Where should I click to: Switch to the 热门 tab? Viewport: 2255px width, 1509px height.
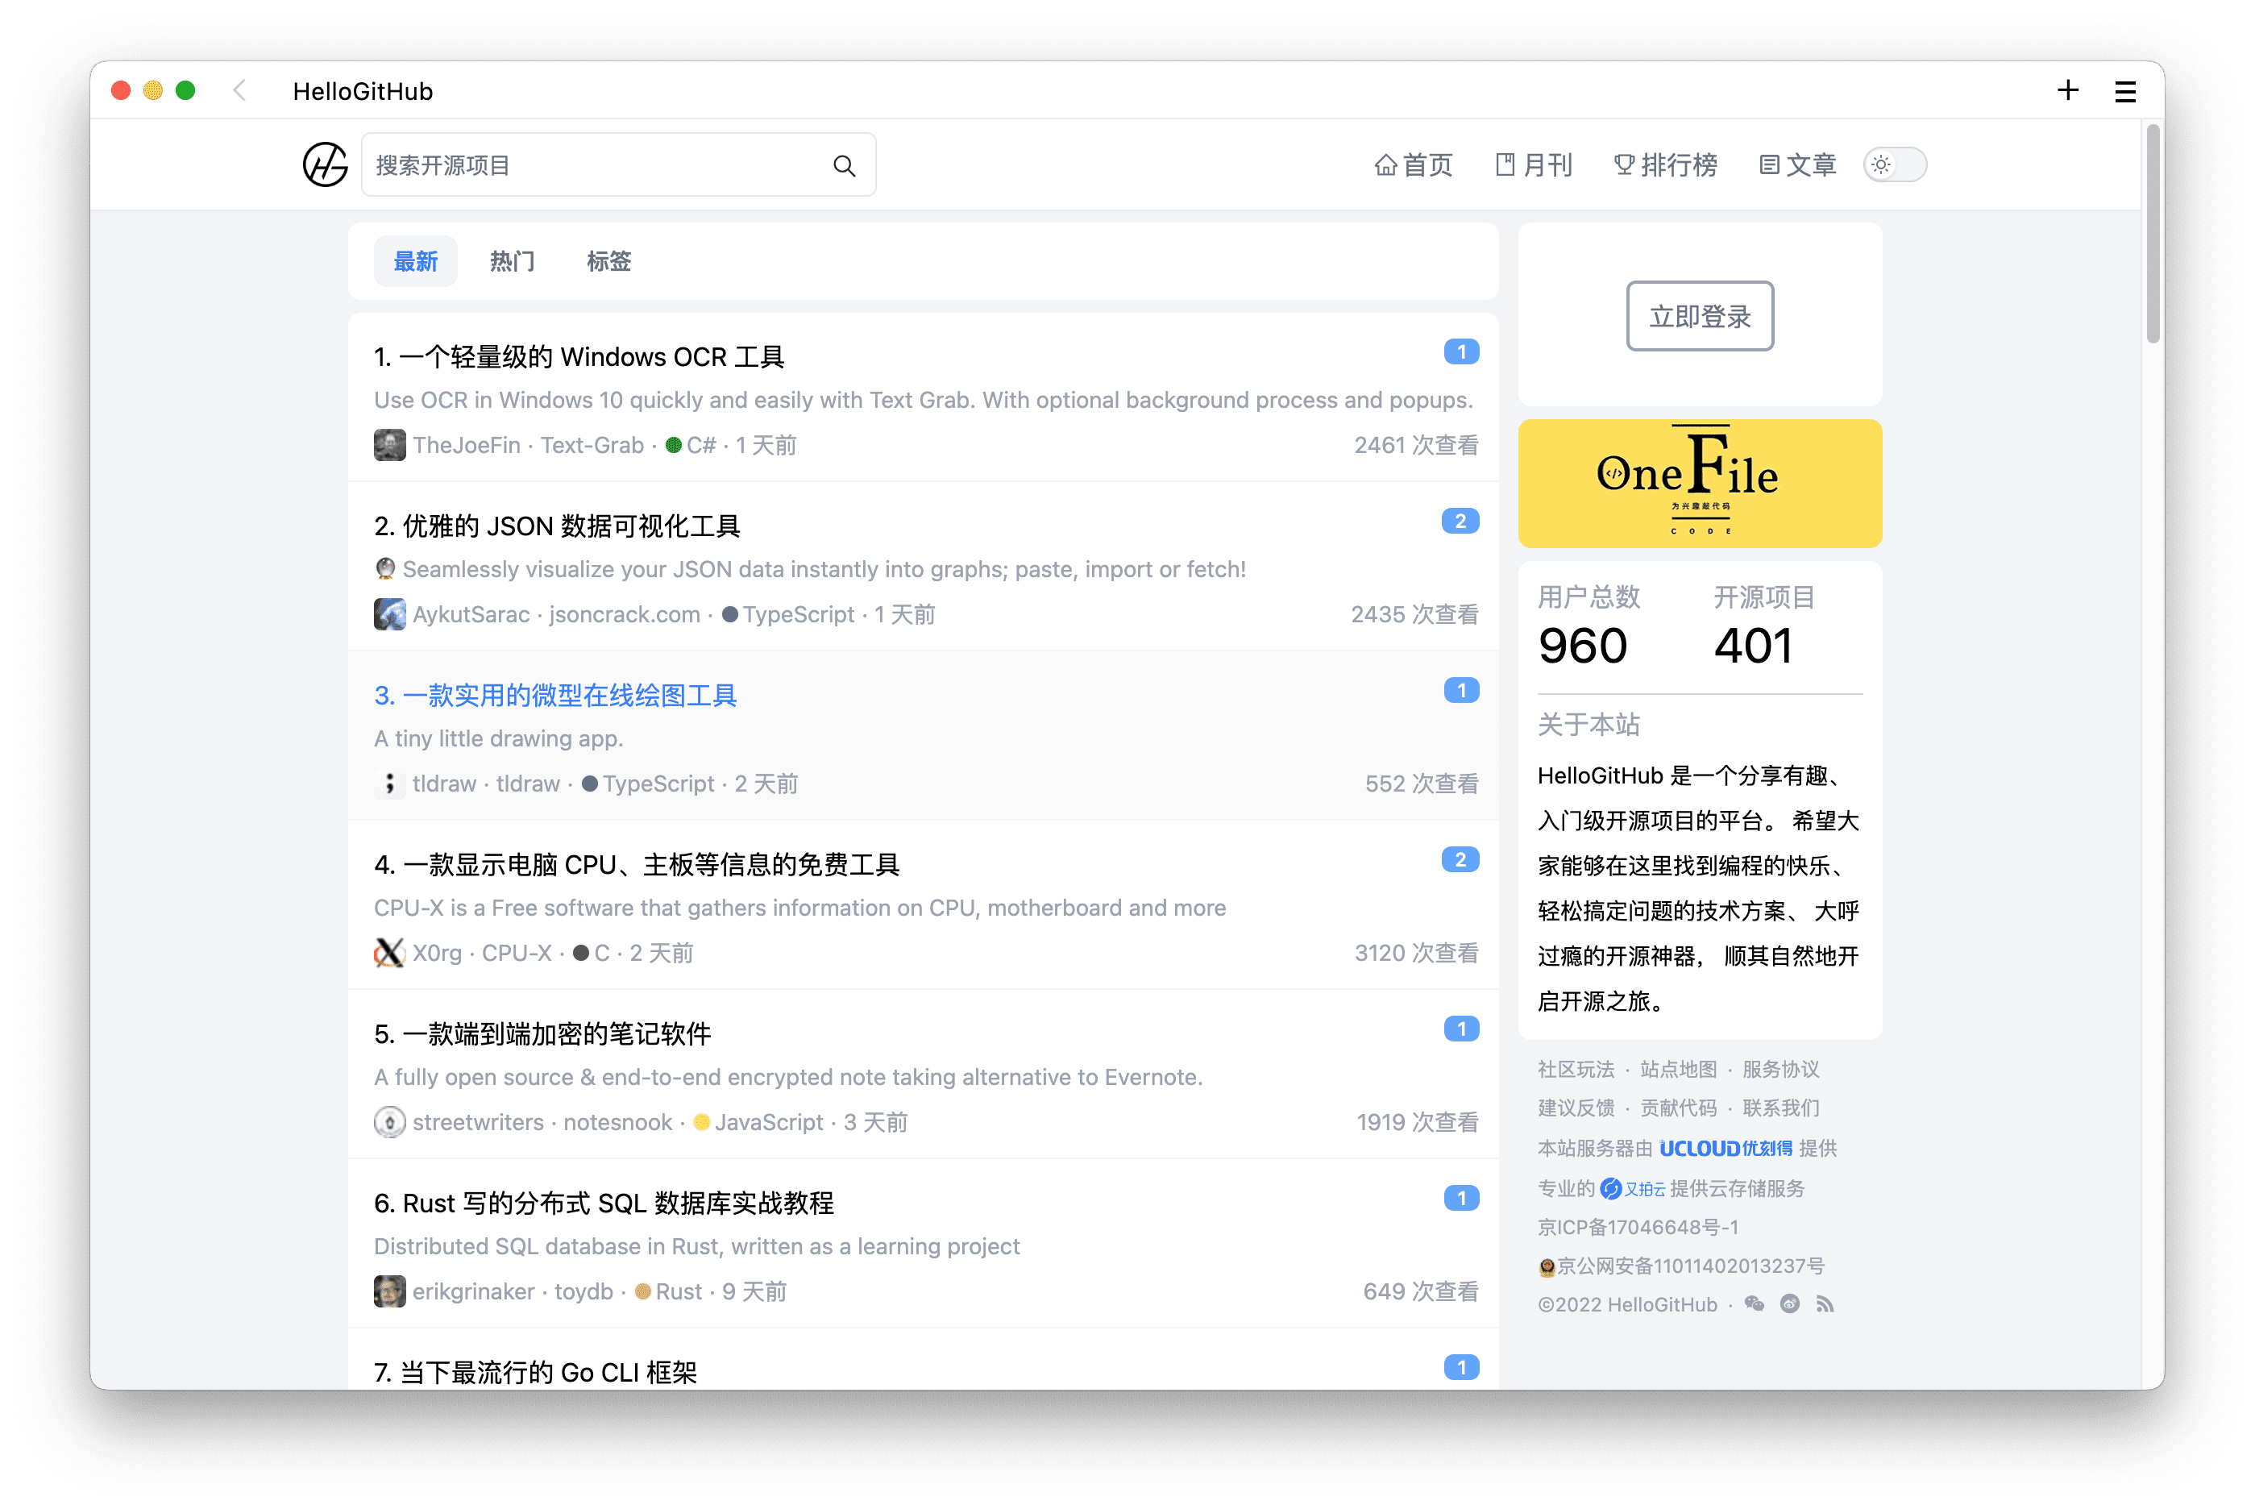(x=512, y=261)
